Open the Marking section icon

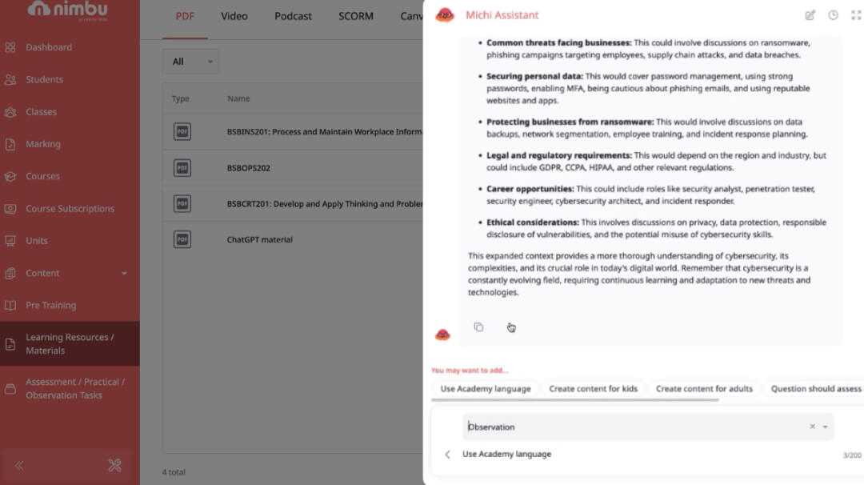[10, 144]
